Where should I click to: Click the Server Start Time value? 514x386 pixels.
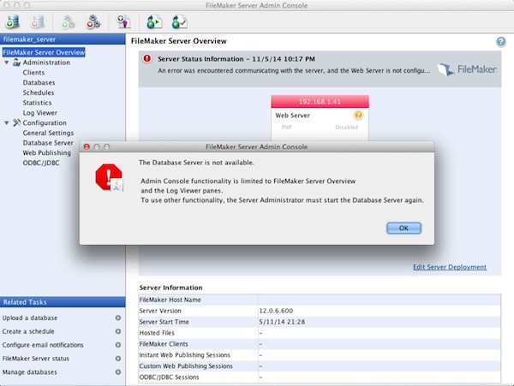click(x=282, y=322)
